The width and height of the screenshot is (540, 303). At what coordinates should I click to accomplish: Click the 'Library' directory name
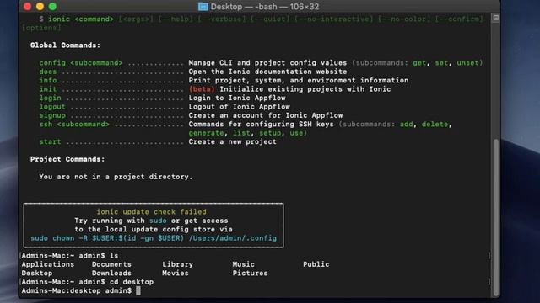tap(178, 264)
